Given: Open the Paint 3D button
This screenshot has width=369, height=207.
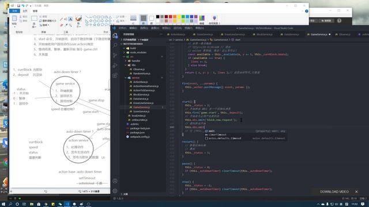Looking at the screenshot, I should coord(214,20).
